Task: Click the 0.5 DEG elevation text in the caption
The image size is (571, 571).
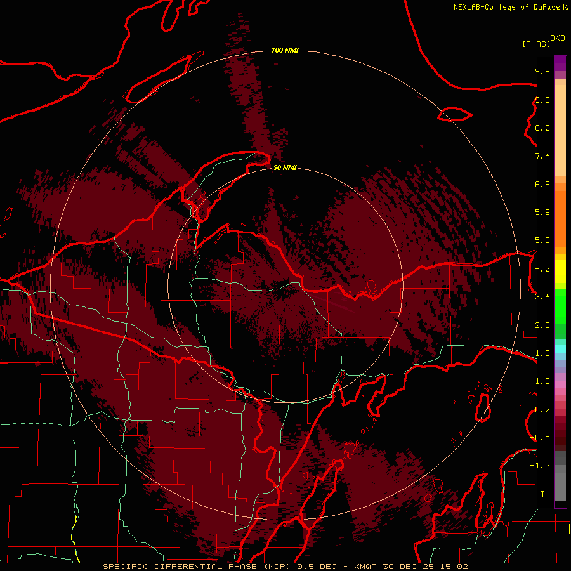Action: tap(317, 567)
